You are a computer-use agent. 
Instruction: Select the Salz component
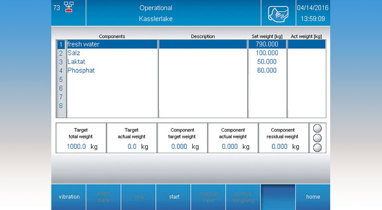coord(74,53)
